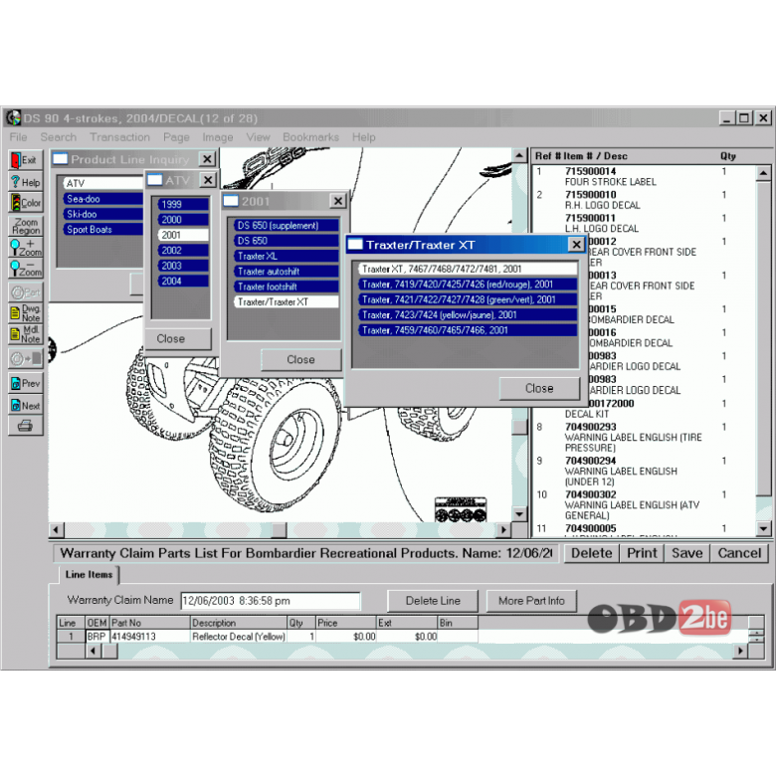Close the Product Line Inquiry window via X
The height and width of the screenshot is (776, 776).
coord(207,159)
